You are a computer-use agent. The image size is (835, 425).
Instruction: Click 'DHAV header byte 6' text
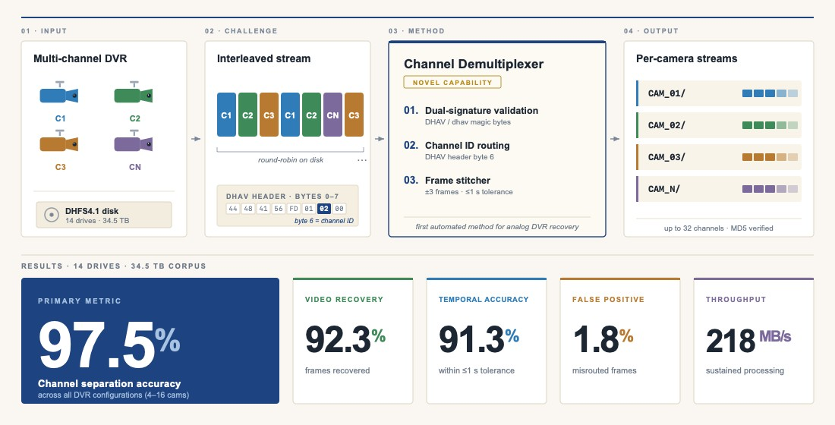point(459,156)
